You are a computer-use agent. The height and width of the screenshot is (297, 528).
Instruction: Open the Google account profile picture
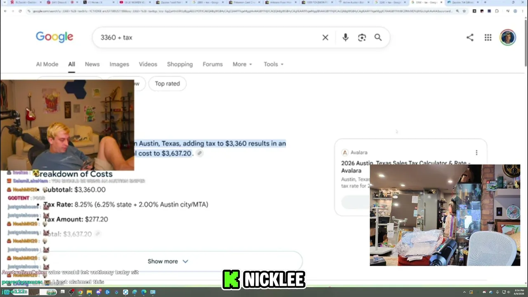[508, 38]
